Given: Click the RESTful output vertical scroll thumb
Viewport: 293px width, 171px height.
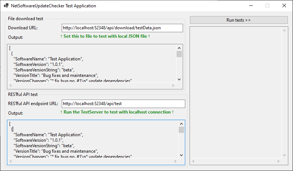Looking at the screenshot, I should [x=181, y=130].
